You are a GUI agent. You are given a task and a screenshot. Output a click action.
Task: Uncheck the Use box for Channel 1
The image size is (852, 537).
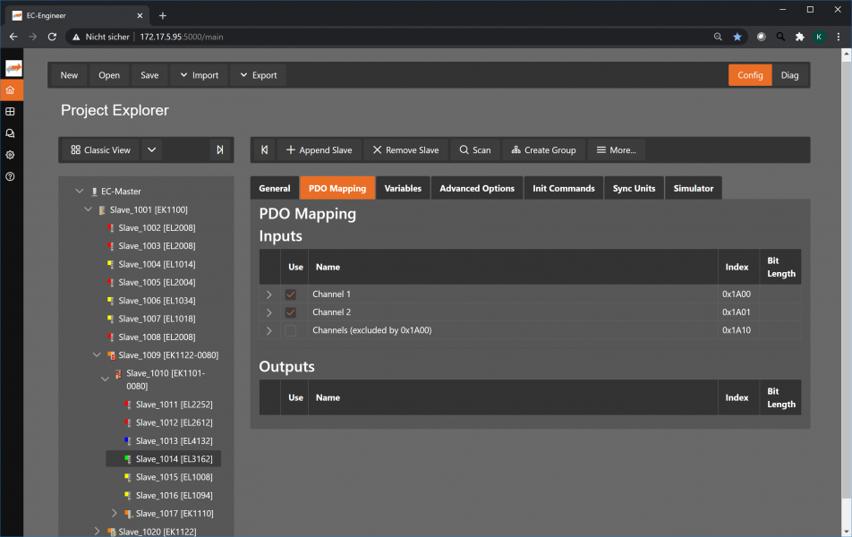pyautogui.click(x=290, y=294)
